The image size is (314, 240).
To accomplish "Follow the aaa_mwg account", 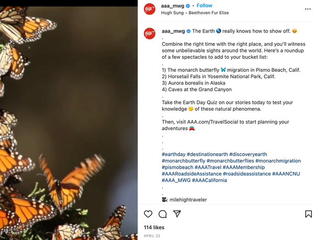I will (205, 5).
